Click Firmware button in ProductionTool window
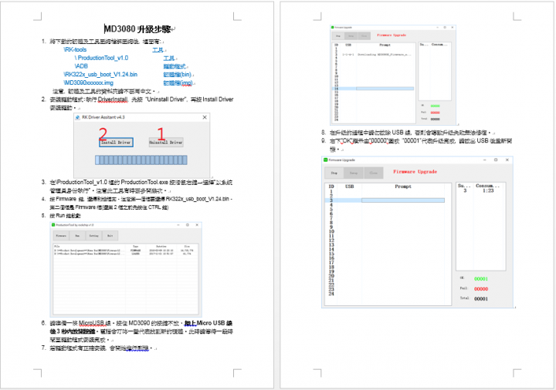Viewport: 556px width, 390px height. tap(61, 236)
